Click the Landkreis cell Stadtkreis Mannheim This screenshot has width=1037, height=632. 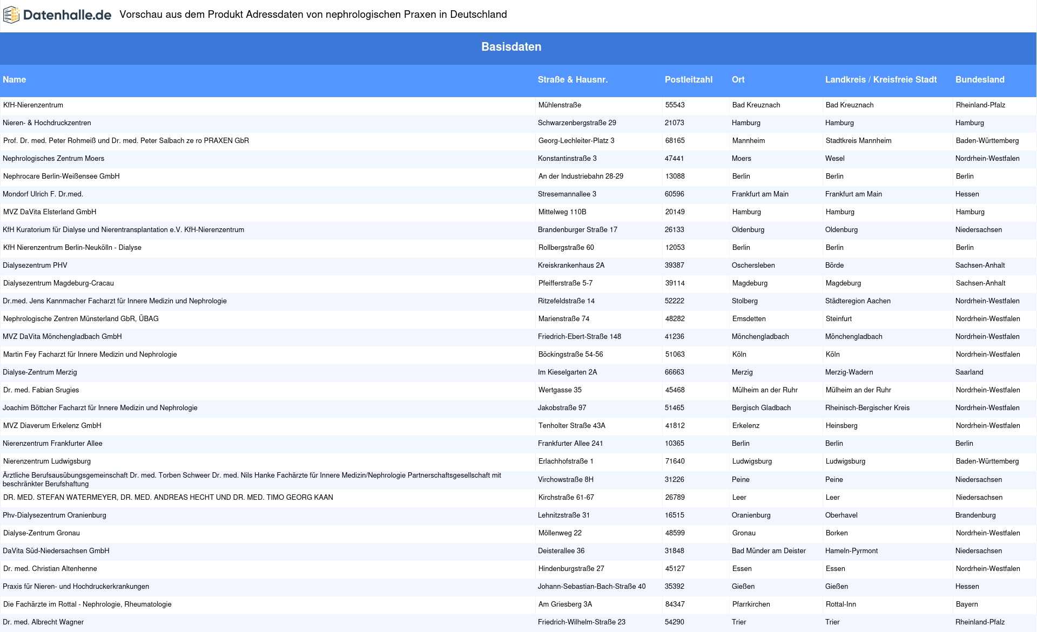coord(859,141)
